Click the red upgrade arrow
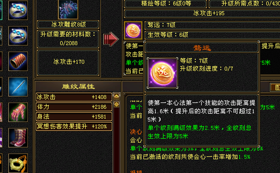Screen dimensions: 280x173 tap(111, 39)
